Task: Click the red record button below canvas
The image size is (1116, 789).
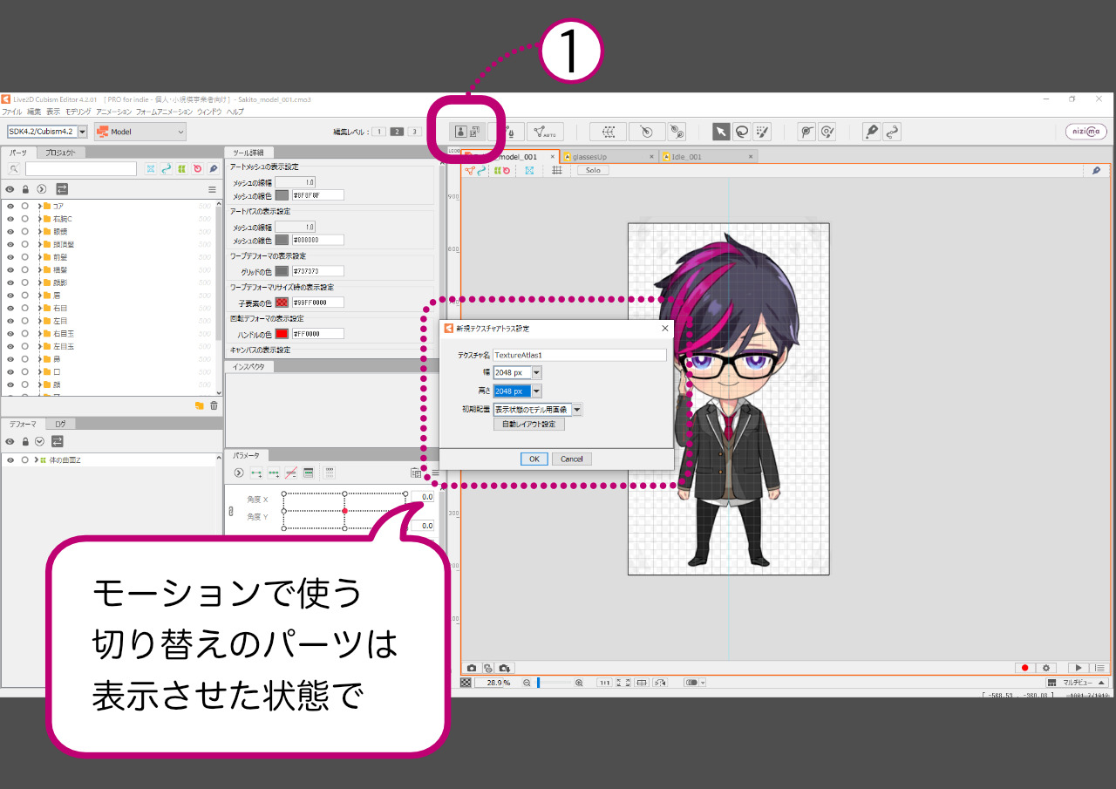Action: 1025,668
